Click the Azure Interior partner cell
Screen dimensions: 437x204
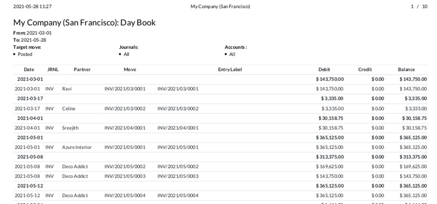77,147
